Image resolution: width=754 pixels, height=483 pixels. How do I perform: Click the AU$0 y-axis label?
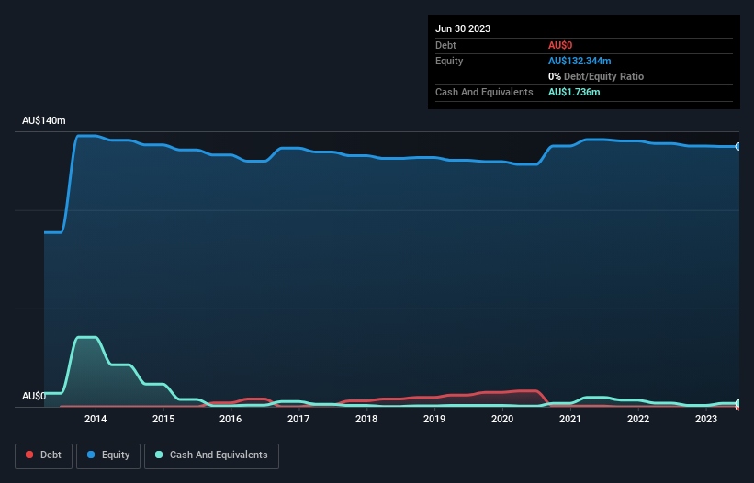coord(34,396)
